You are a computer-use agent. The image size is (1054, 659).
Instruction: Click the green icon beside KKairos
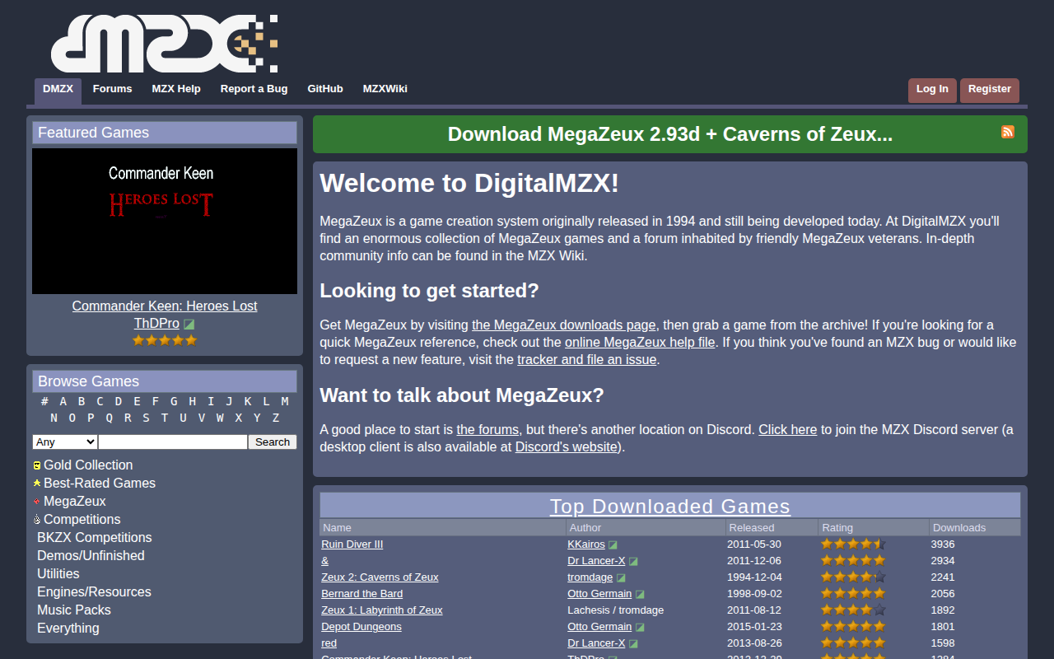(x=613, y=544)
